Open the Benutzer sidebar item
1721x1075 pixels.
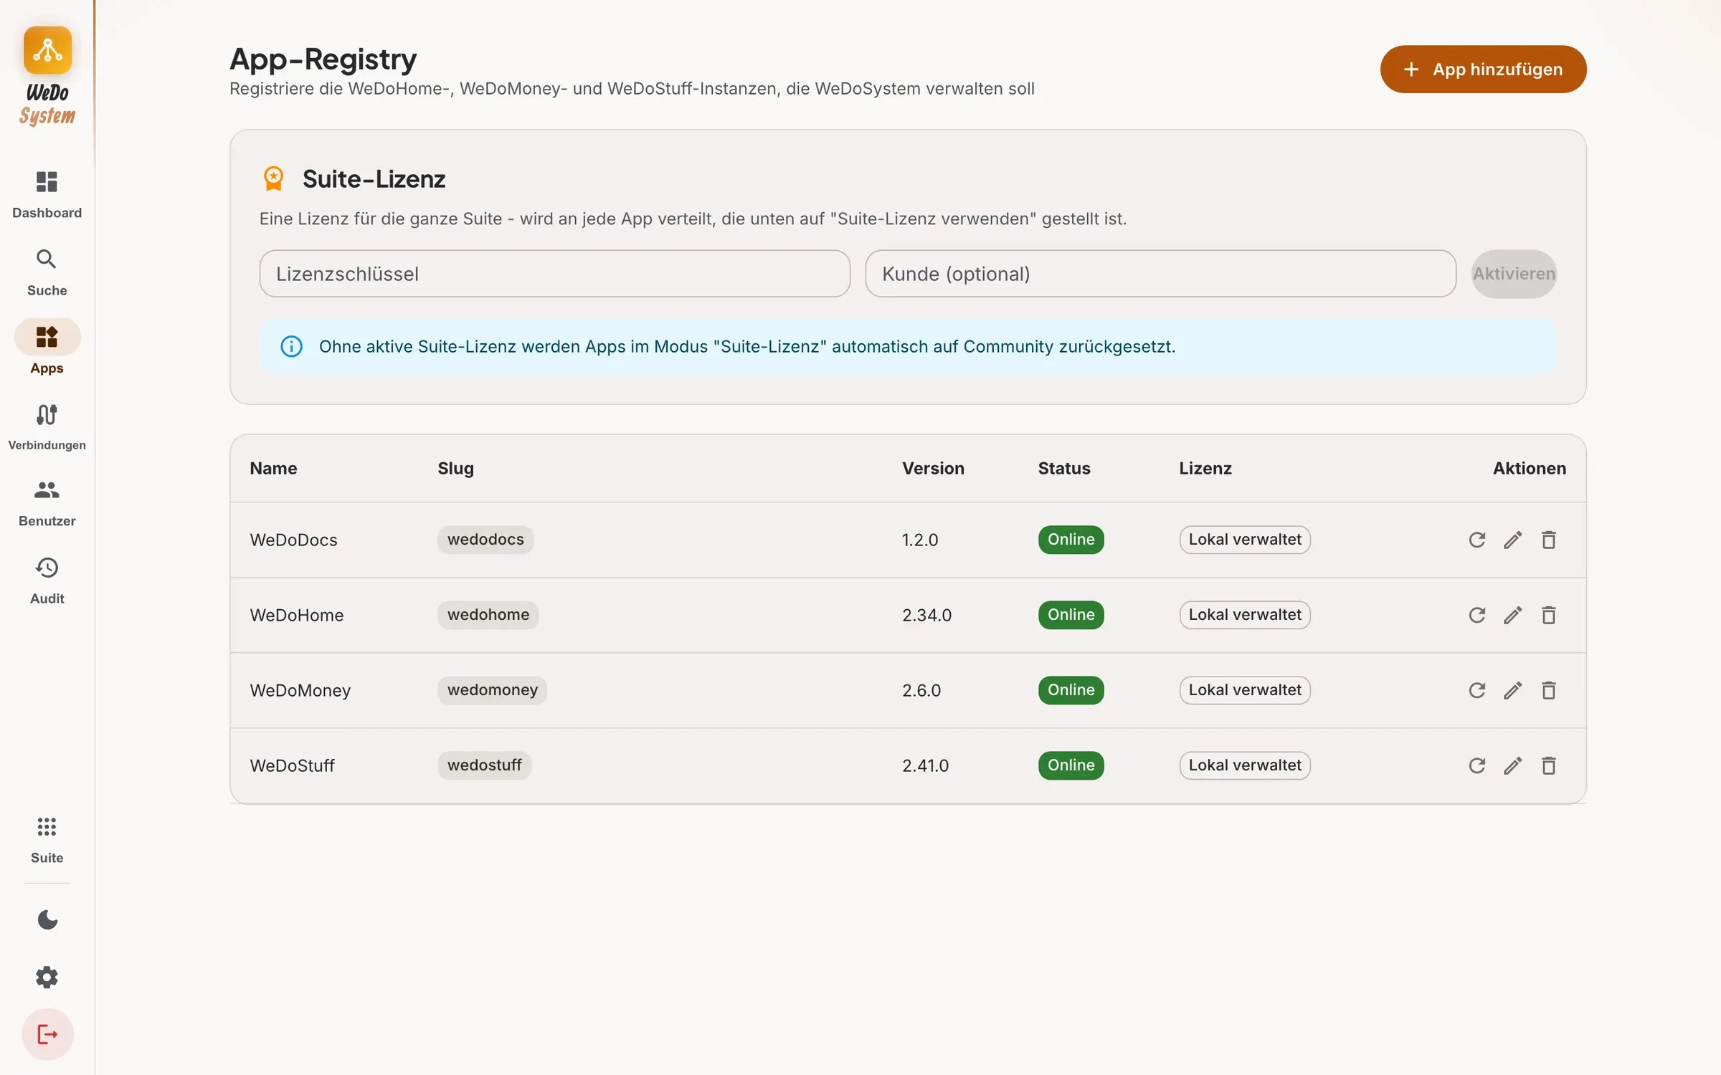tap(47, 504)
